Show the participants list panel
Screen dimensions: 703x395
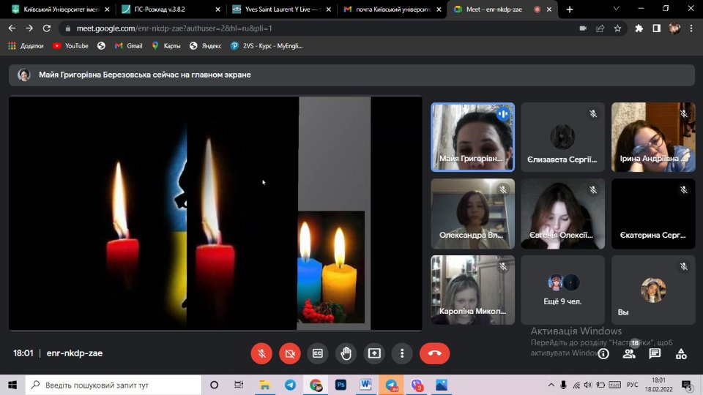[628, 354]
